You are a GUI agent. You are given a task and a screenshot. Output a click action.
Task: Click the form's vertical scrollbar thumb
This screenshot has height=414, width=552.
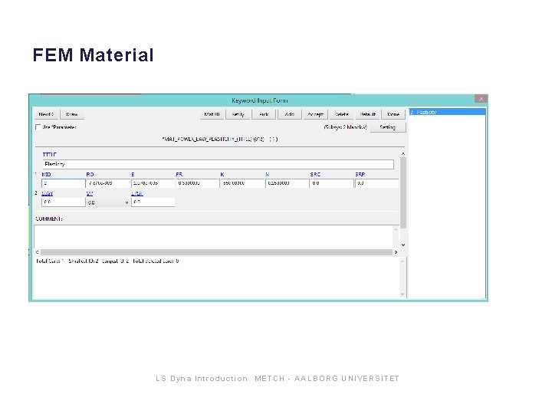pos(403,192)
